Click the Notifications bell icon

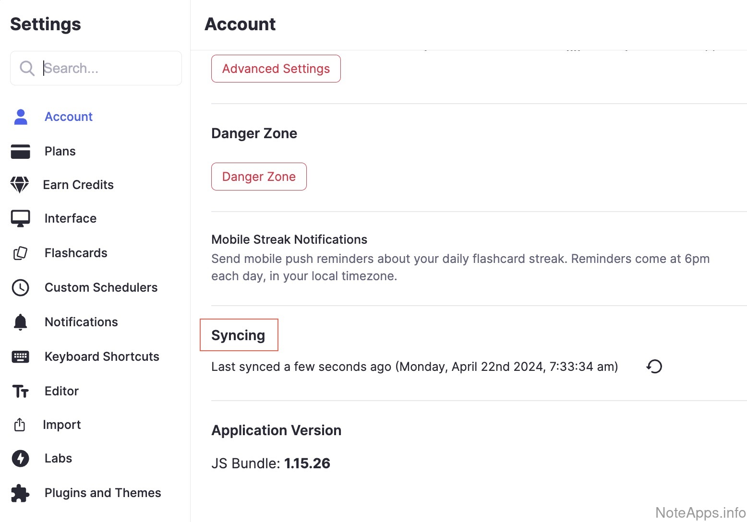coord(20,322)
